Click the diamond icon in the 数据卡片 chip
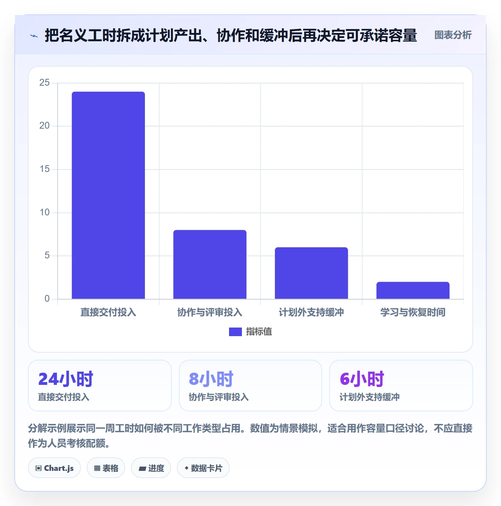Viewport: 501px width, 506px height. point(186,468)
